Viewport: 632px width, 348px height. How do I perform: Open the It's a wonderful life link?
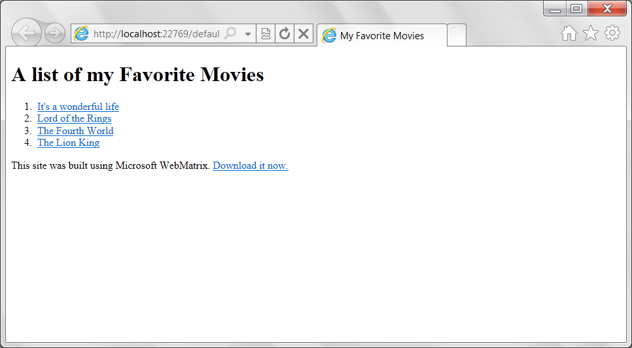79,107
